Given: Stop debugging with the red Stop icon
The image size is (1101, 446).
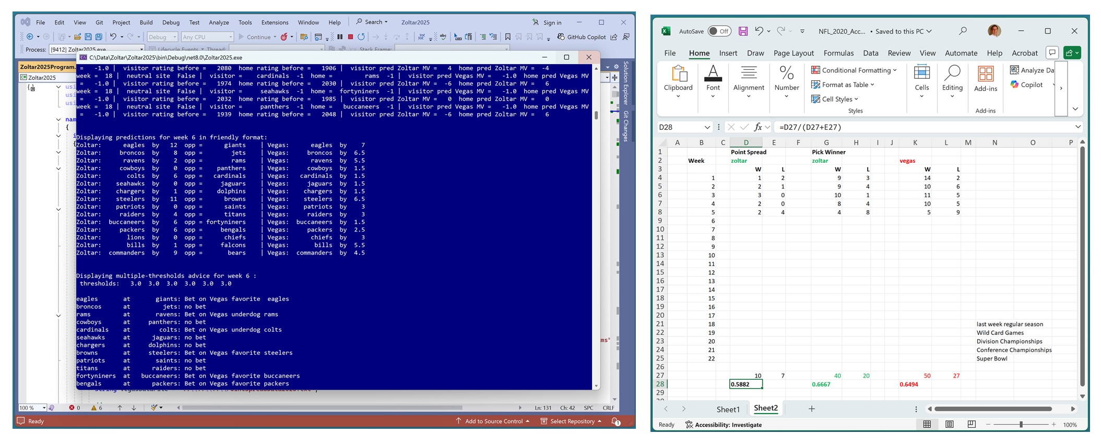Looking at the screenshot, I should [x=350, y=37].
